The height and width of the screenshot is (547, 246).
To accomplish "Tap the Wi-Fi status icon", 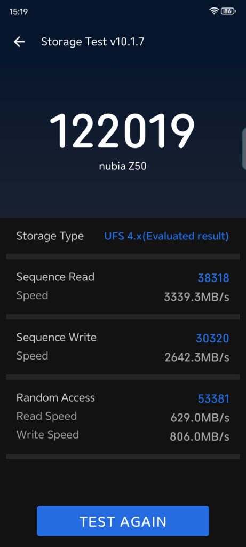I will click(x=214, y=11).
